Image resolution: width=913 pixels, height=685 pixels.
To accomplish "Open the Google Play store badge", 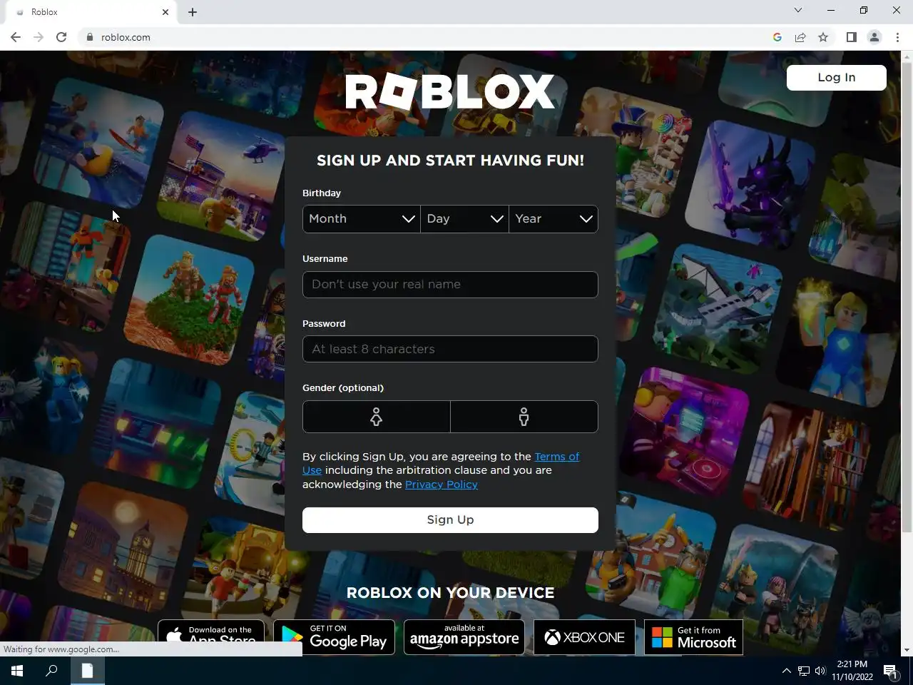I will click(334, 637).
